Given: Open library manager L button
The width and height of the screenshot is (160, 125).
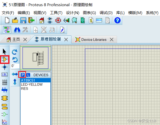Looking at the screenshot, I should coord(28,75).
